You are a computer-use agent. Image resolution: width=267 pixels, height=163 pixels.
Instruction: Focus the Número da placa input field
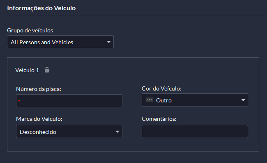69,101
